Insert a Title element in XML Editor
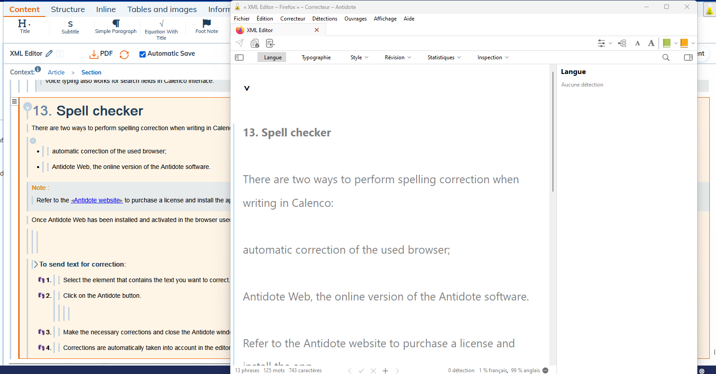The height and width of the screenshot is (374, 716). [x=25, y=27]
